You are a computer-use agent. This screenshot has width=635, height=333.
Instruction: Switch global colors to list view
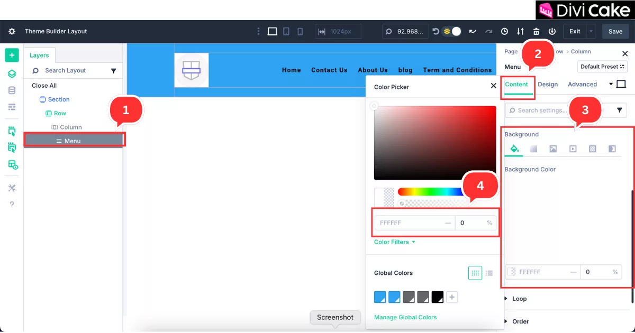pyautogui.click(x=489, y=273)
